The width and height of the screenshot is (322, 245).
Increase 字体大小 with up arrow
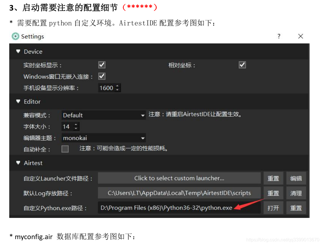(x=76, y=125)
